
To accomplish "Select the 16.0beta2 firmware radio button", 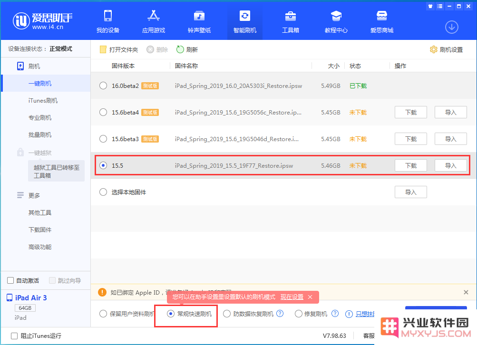I will pos(103,86).
